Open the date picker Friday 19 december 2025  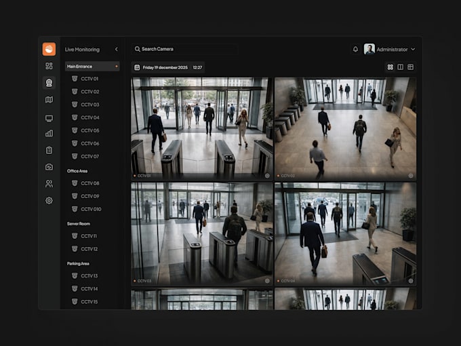(x=168, y=67)
